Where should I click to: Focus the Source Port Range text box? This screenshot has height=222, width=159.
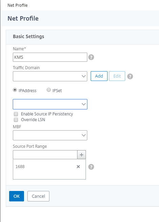pyautogui.click(x=45, y=155)
